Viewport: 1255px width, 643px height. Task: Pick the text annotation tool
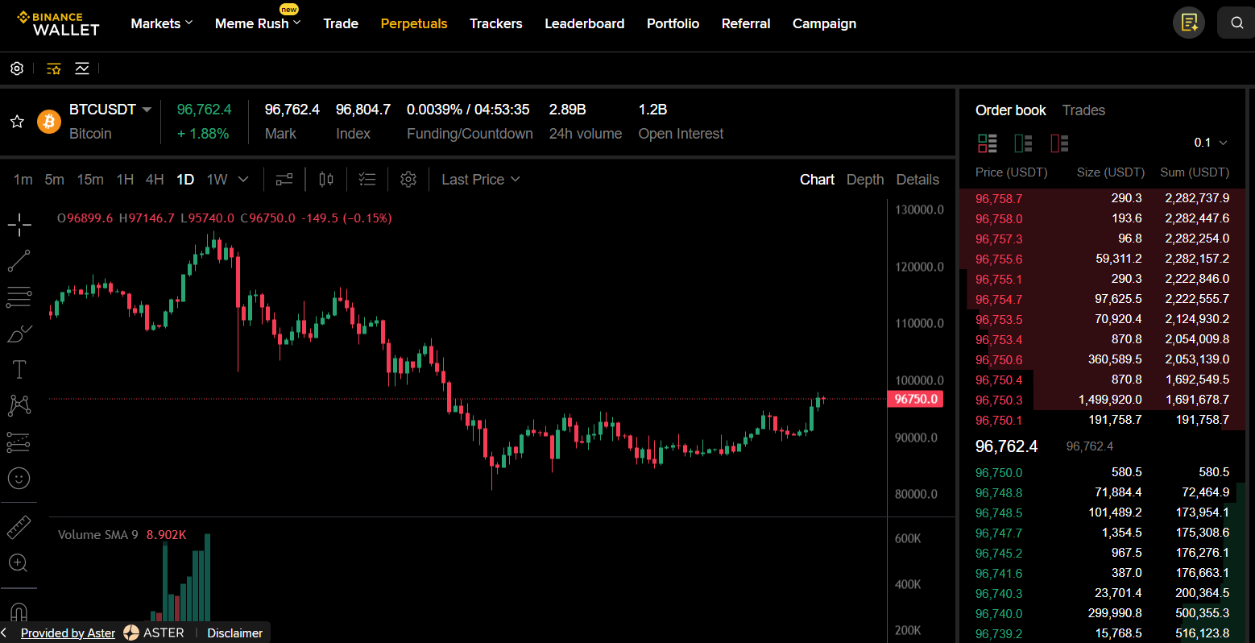(19, 369)
